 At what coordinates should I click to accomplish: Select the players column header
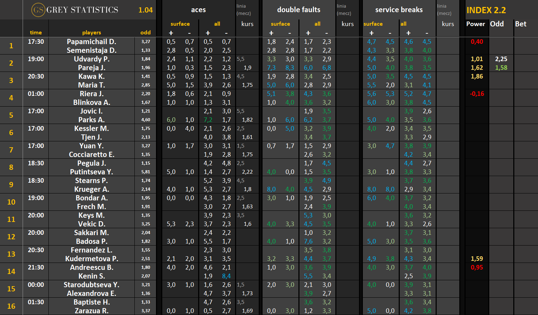tap(92, 33)
